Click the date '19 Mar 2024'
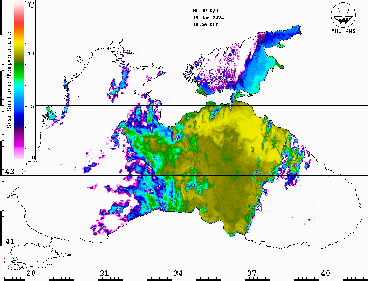The image size is (368, 281). pyautogui.click(x=208, y=18)
